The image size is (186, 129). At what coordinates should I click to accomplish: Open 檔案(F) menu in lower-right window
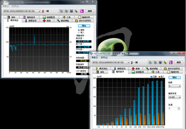coord(95,58)
